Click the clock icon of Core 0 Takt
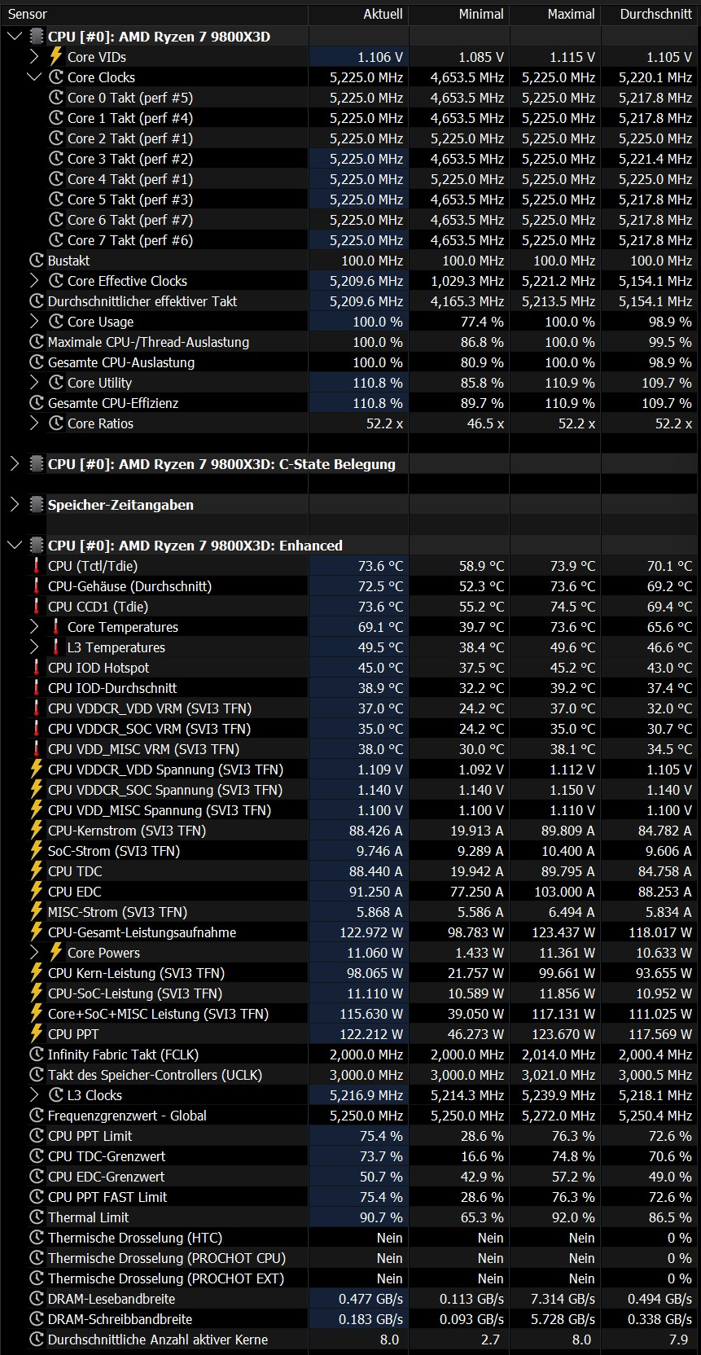Image resolution: width=701 pixels, height=1355 pixels. (56, 98)
